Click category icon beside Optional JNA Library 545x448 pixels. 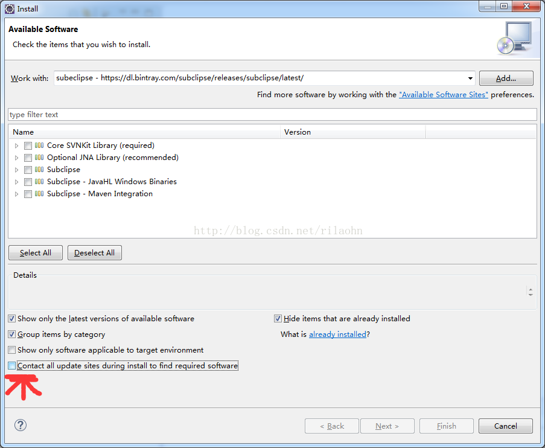pos(39,158)
